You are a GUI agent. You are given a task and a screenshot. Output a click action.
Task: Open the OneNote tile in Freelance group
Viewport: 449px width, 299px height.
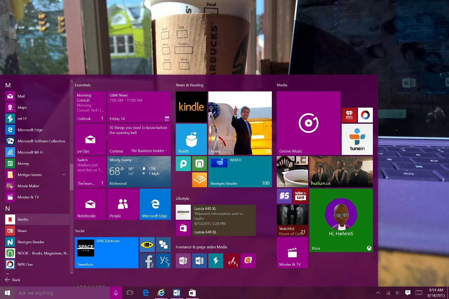tap(183, 261)
